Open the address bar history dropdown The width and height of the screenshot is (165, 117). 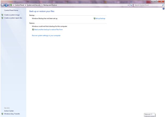pyautogui.click(x=128, y=5)
